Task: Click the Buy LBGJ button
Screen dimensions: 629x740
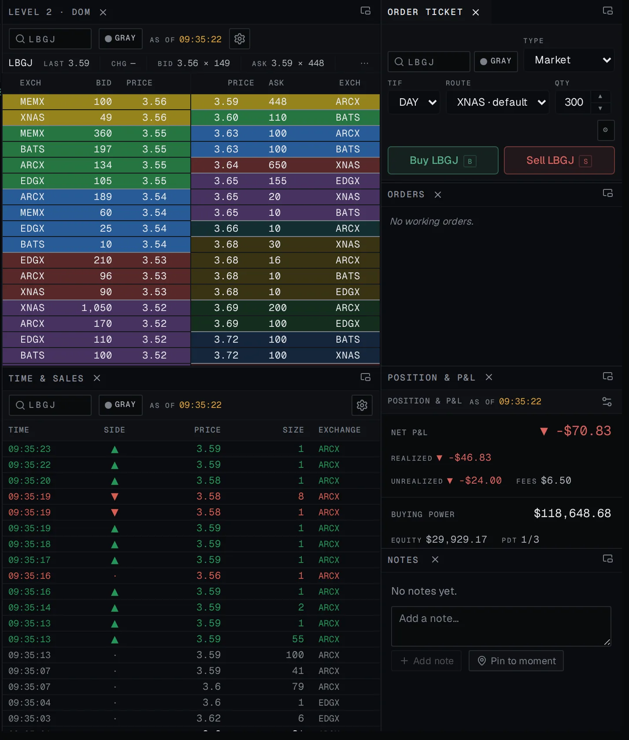Action: click(x=443, y=160)
